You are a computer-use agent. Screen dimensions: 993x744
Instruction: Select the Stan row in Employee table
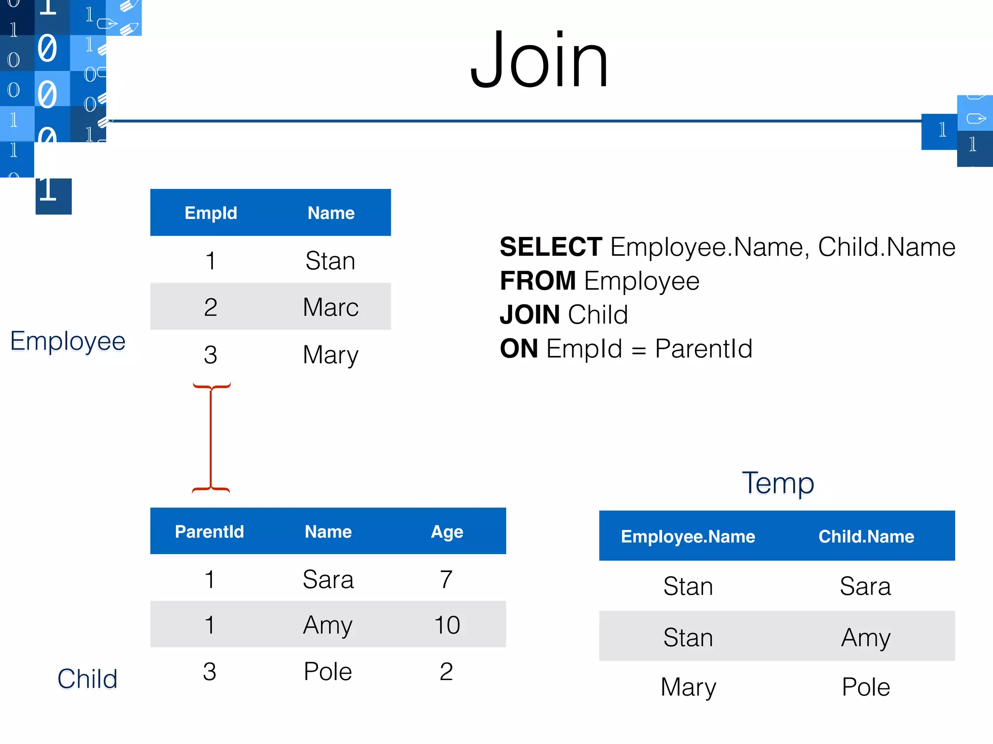[271, 260]
